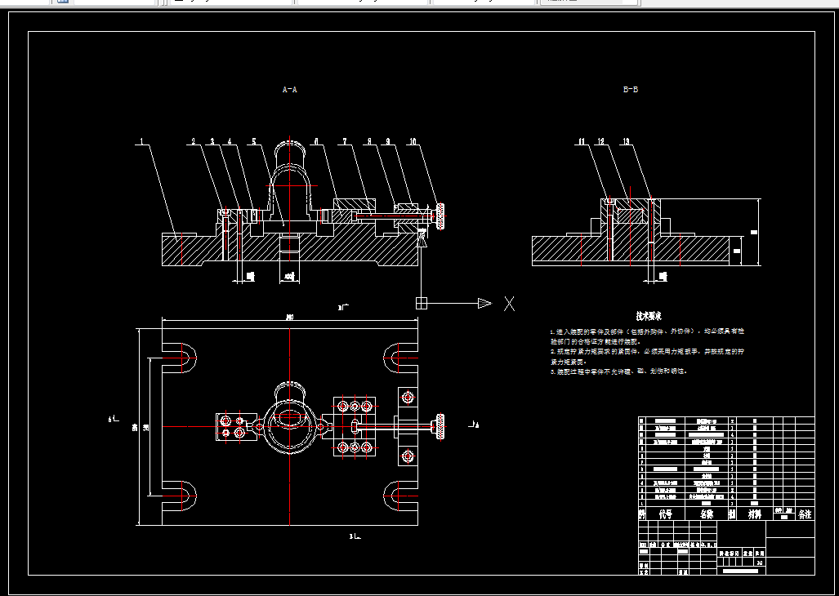Click the 技术要求 technical requirements heading
The width and height of the screenshot is (839, 596).
[649, 316]
